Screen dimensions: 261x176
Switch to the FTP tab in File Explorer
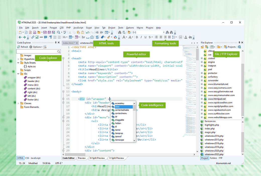pos(220,158)
